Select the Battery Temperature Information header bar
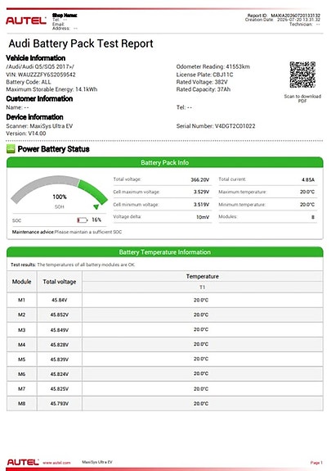 165,252
